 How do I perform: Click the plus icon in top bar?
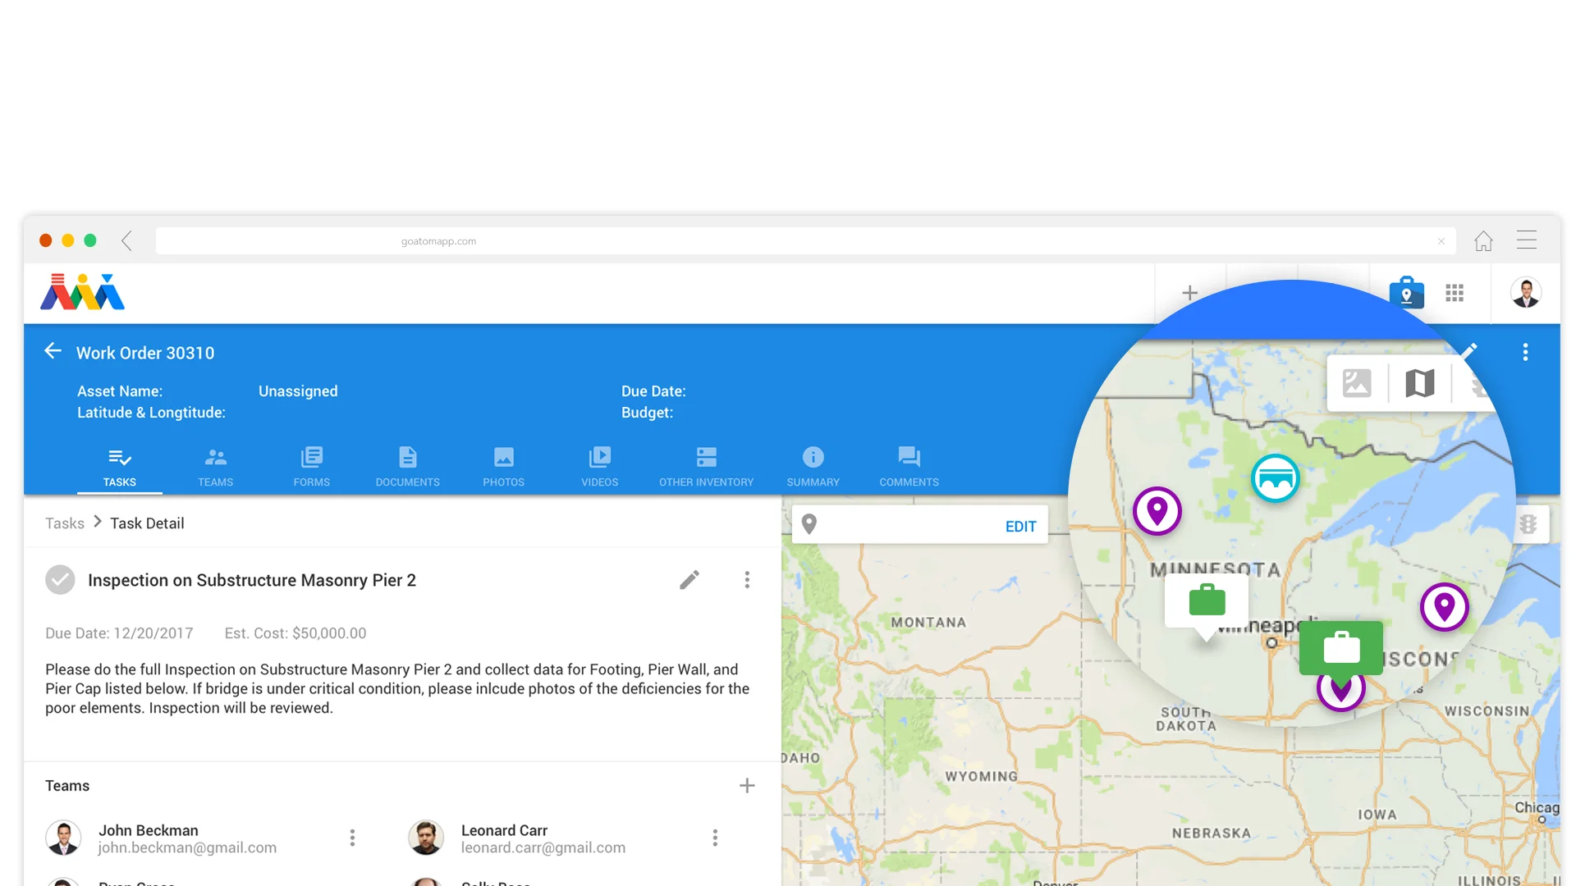[x=1190, y=293]
